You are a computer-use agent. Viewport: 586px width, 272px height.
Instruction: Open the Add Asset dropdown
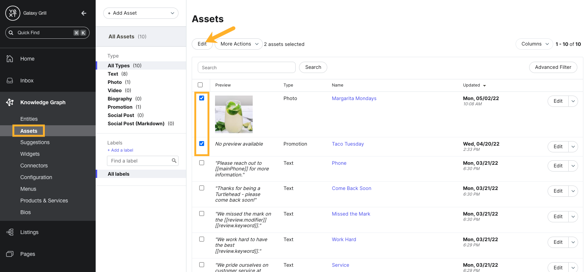click(140, 13)
